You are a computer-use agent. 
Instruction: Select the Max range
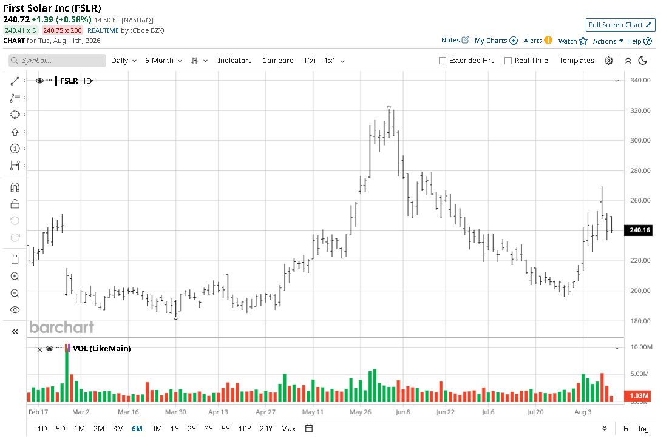288,429
